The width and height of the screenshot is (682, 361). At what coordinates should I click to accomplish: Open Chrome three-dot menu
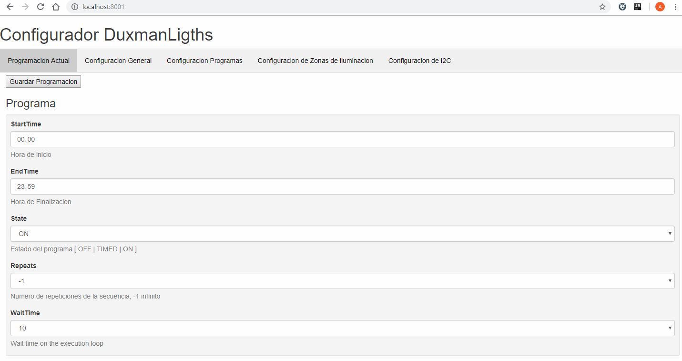[x=675, y=7]
